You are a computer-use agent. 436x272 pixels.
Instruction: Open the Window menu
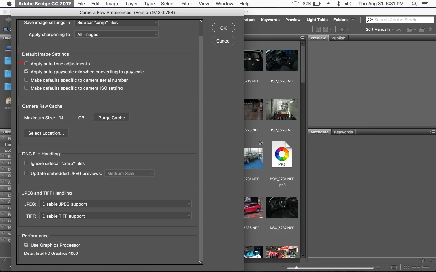224,4
